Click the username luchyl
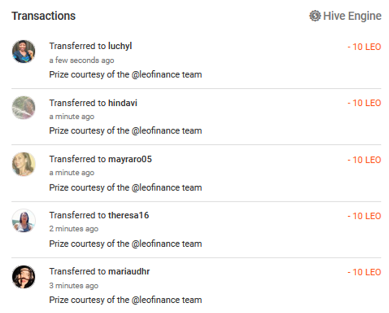The width and height of the screenshot is (389, 313). pyautogui.click(x=120, y=47)
